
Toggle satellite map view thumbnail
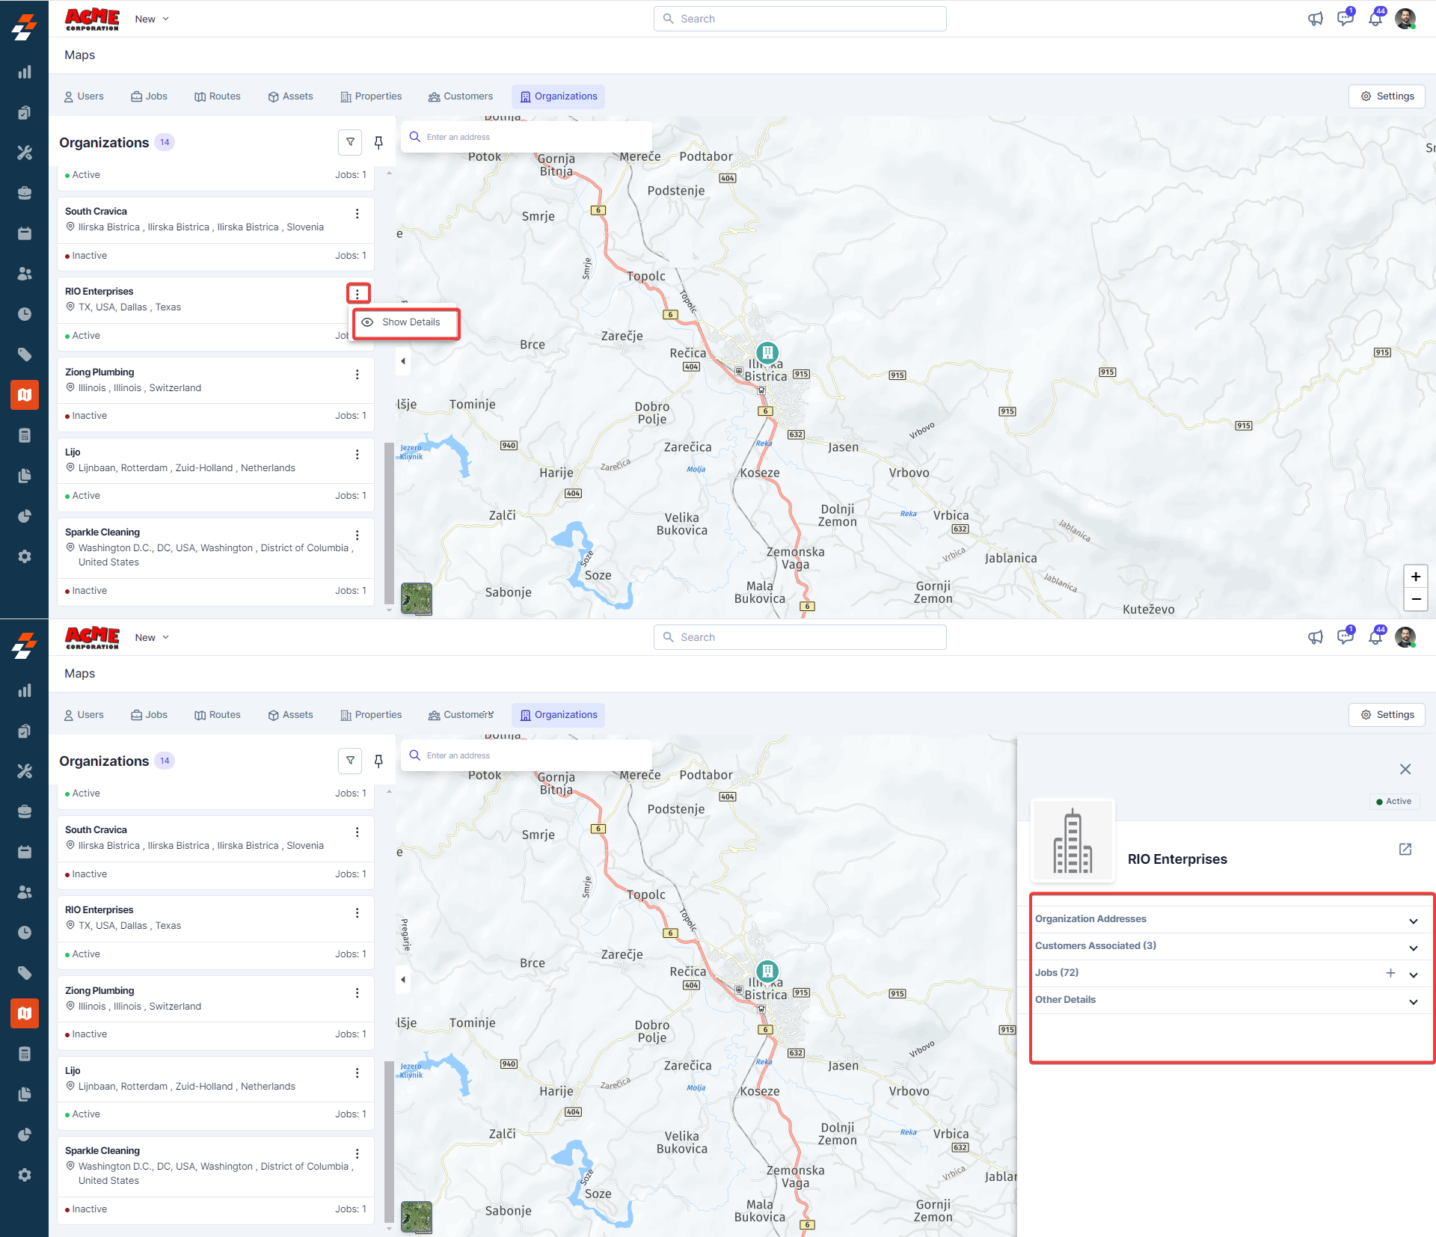(x=417, y=598)
